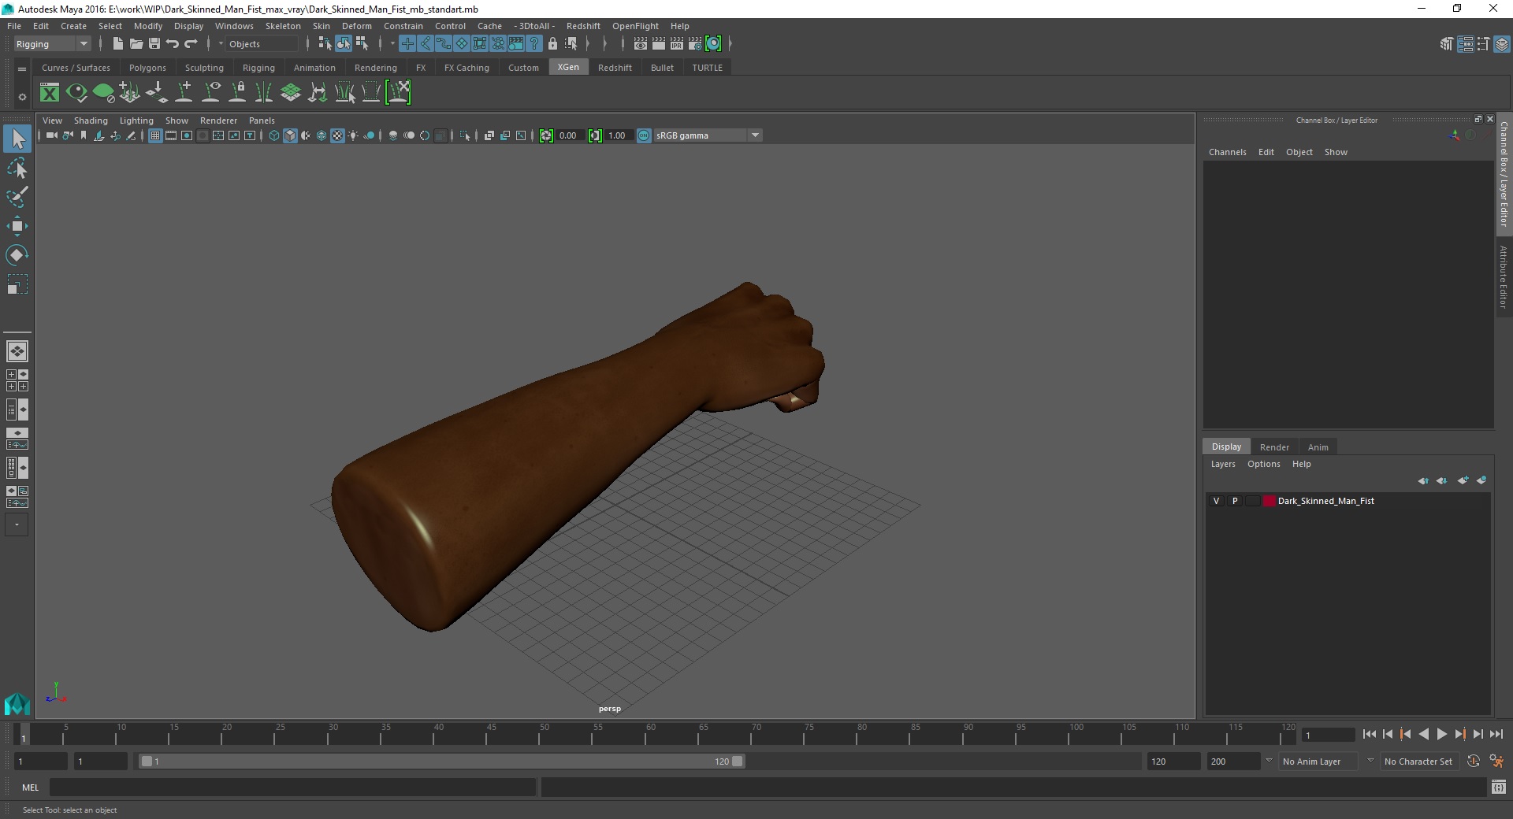Toggle visibility V of Dark_Skinned_Man_Fist layer
Screen dimensions: 1513x819
(x=1216, y=501)
